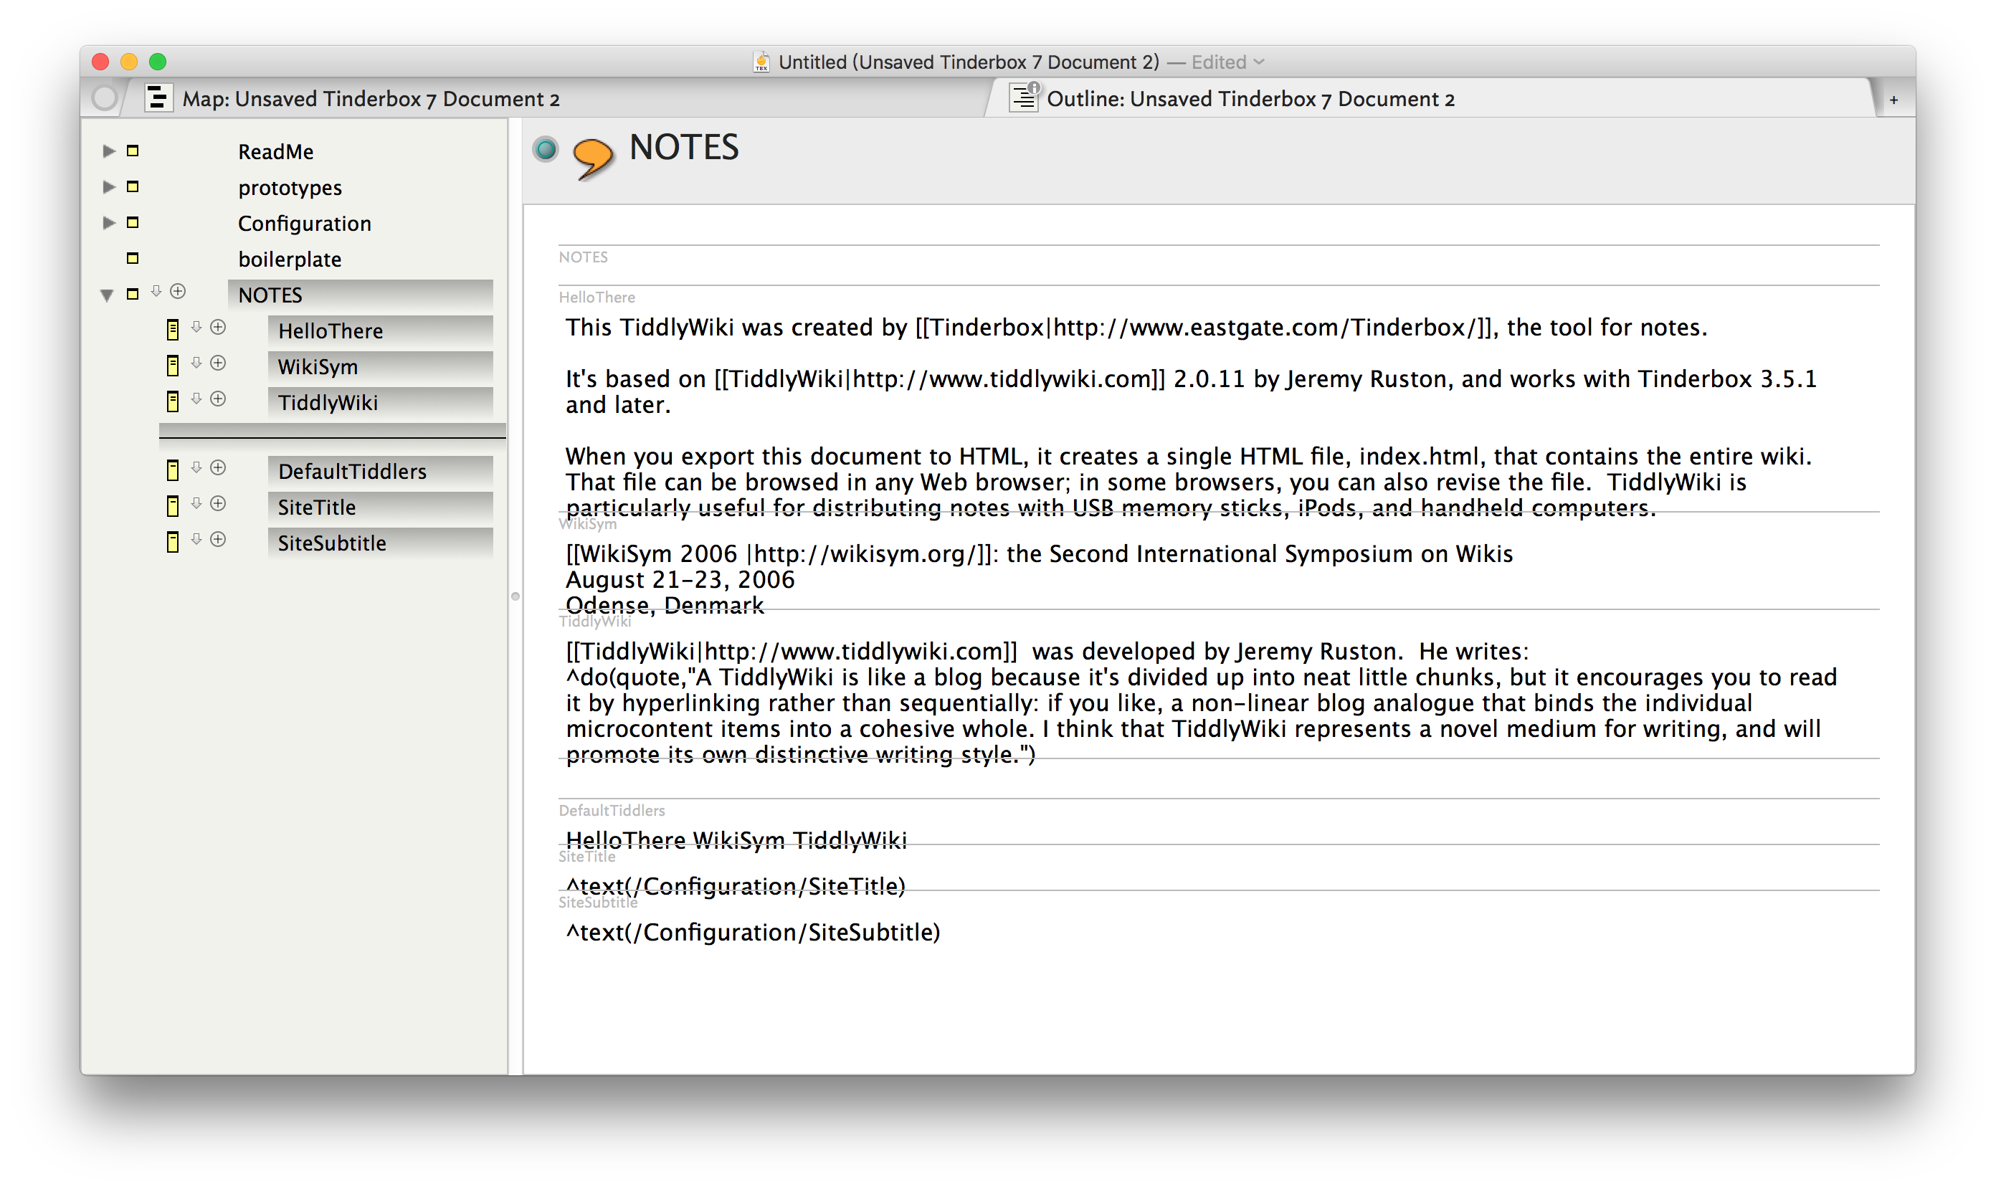This screenshot has width=1996, height=1190.
Task: Click the circled plus icon beside SiteSubtitle
Action: (x=218, y=540)
